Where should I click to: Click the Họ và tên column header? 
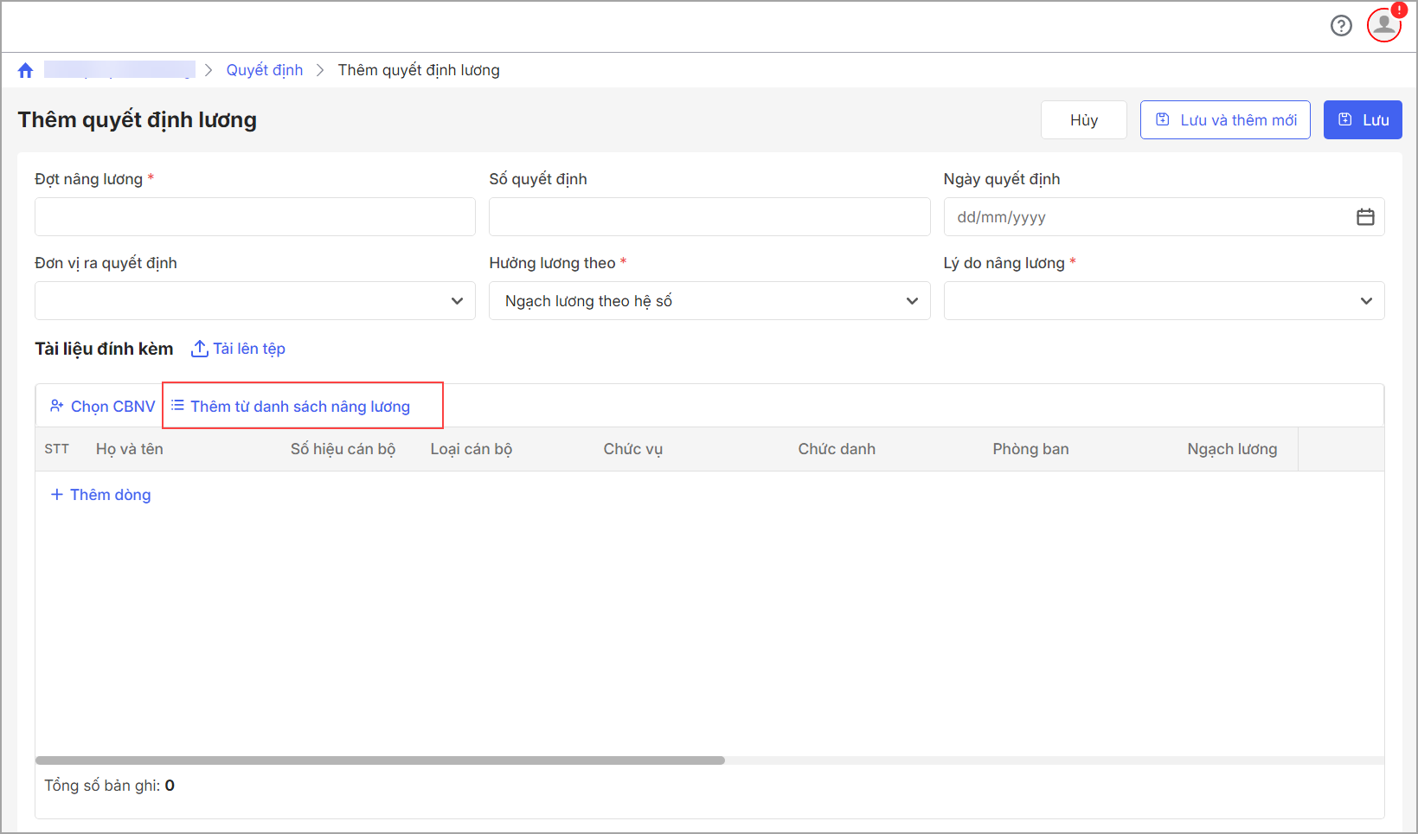tap(130, 449)
